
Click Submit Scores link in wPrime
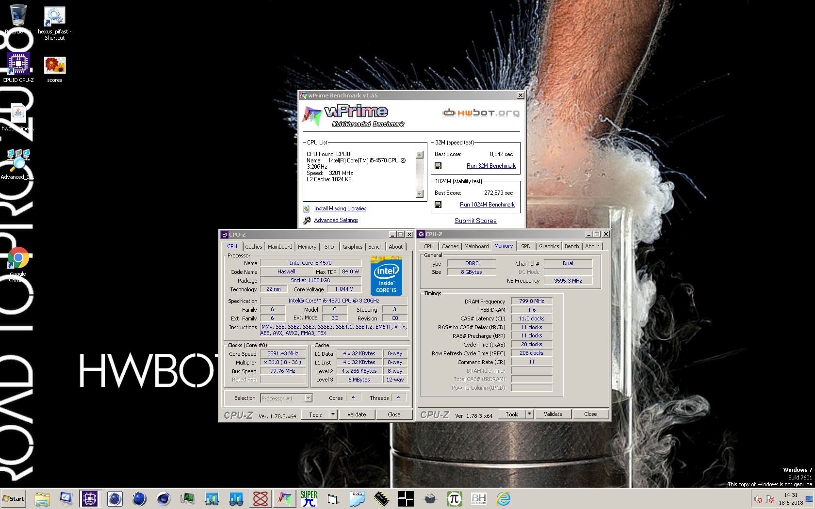coord(475,221)
